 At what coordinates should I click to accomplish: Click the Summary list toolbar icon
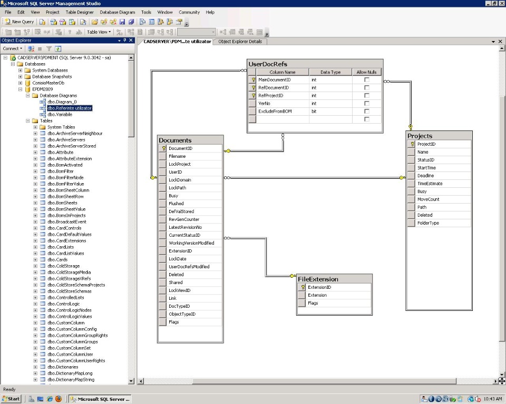coord(151,22)
